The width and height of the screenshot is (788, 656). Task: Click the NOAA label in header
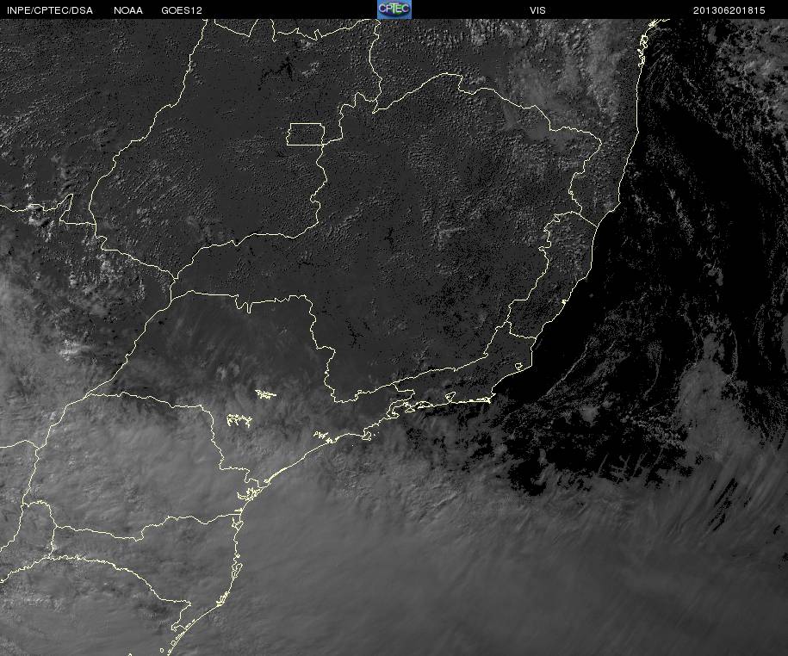pos(127,10)
